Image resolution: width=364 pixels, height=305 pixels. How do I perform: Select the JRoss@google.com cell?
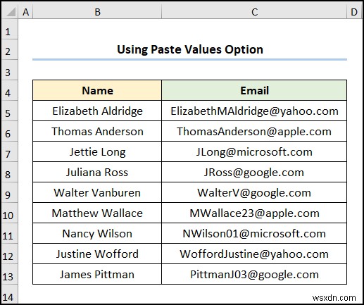point(254,172)
